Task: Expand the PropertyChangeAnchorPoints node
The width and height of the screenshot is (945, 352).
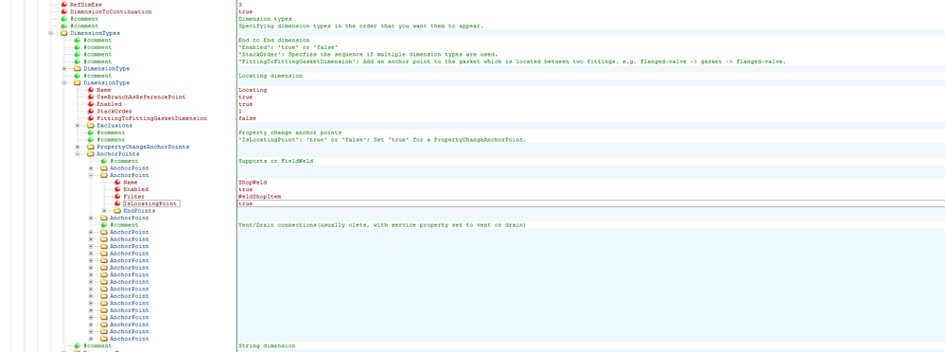Action: (78, 147)
